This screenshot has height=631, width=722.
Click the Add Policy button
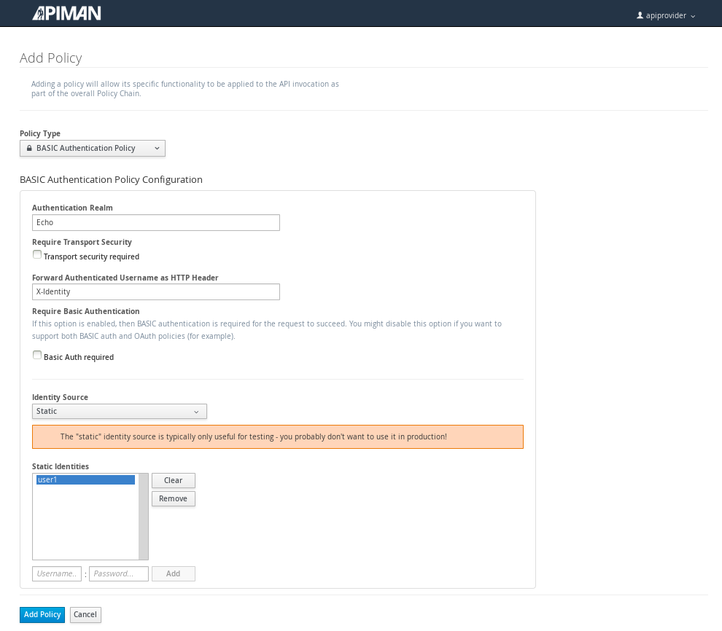[42, 614]
